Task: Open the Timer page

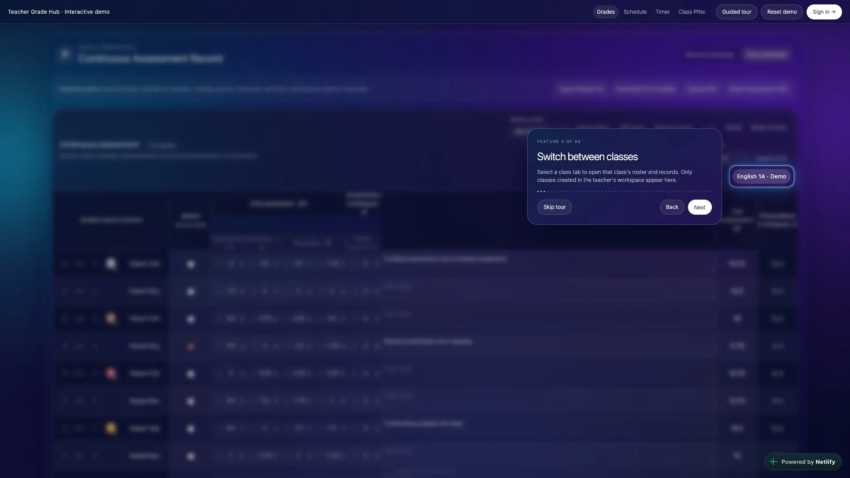Action: [662, 12]
